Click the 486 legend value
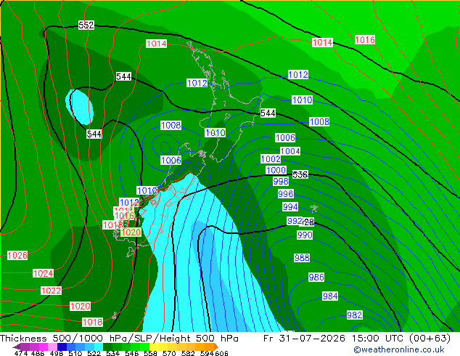 tap(38, 353)
